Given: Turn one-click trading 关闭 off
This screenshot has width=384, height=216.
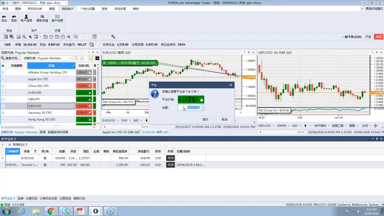Looking at the screenshot, I should tap(379, 37).
